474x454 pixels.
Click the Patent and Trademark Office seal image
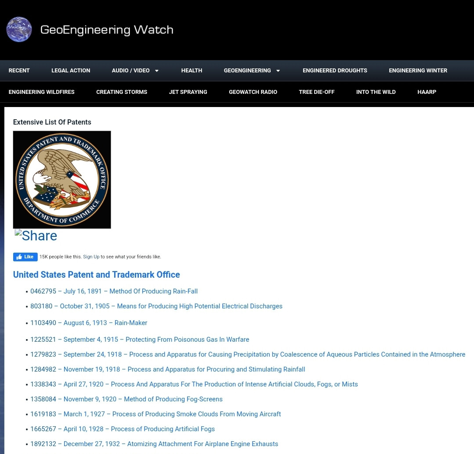pos(62,179)
